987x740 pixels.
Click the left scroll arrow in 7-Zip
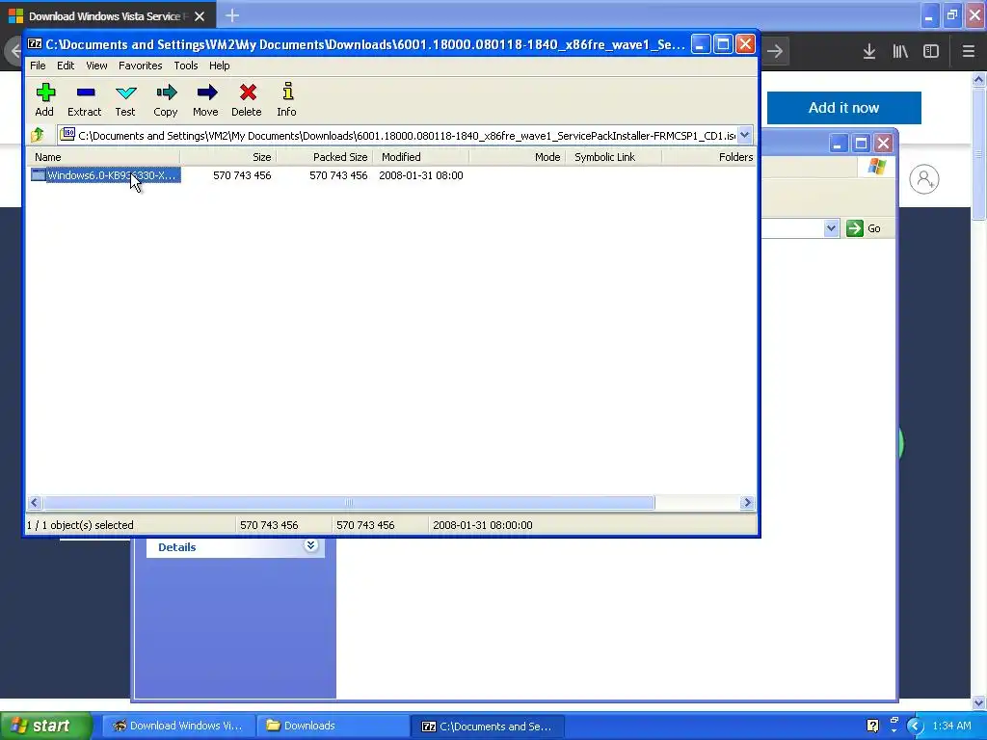pos(35,502)
